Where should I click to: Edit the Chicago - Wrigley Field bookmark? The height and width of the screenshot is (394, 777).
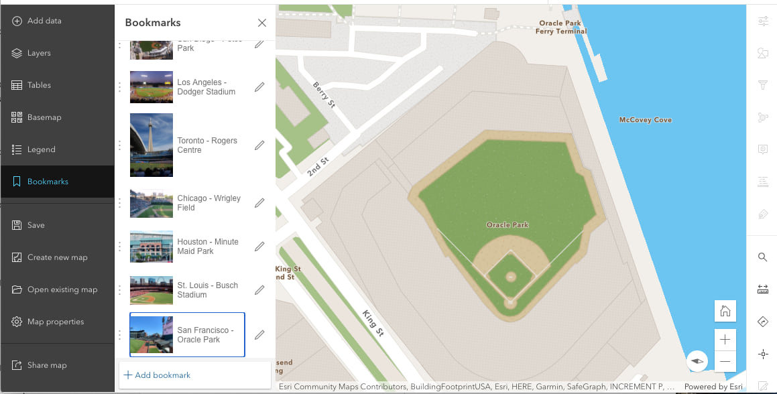(260, 202)
